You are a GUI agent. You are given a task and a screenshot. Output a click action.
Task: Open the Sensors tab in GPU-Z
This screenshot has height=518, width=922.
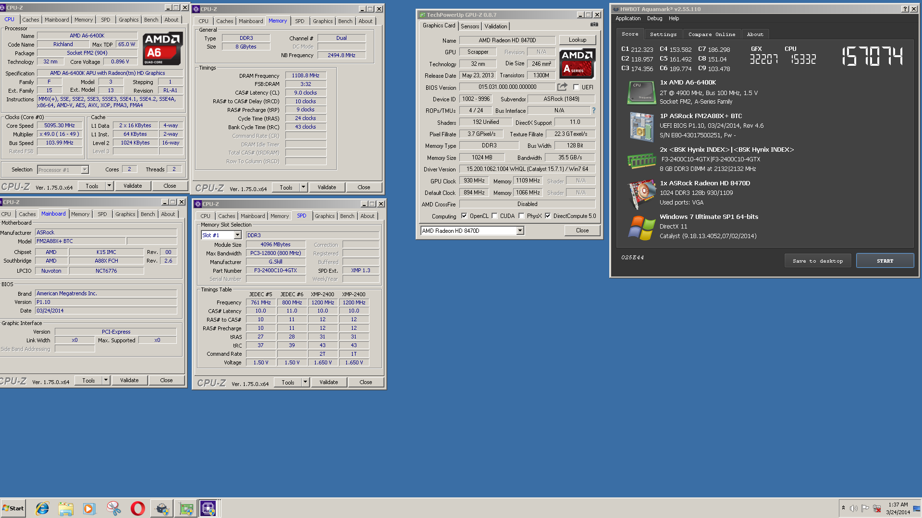470,26
